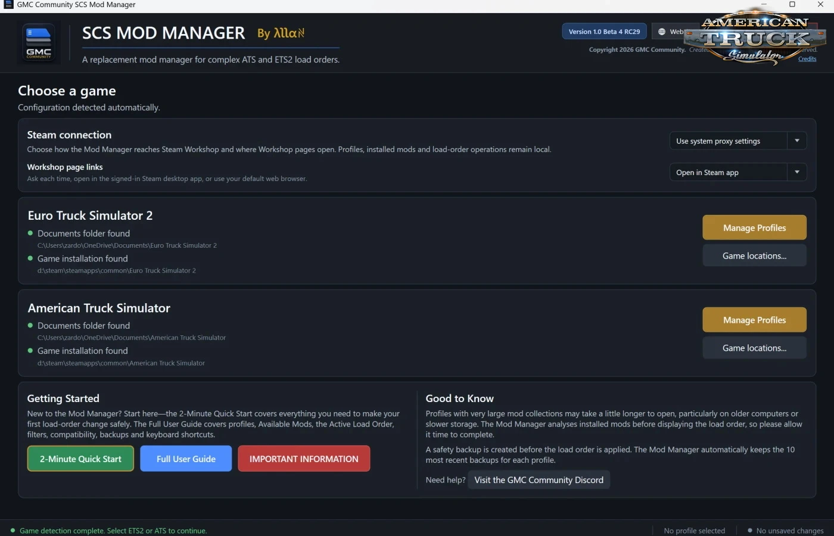Manage Profiles for Euro Truck Simulator 2
The height and width of the screenshot is (536, 834).
[x=754, y=228]
